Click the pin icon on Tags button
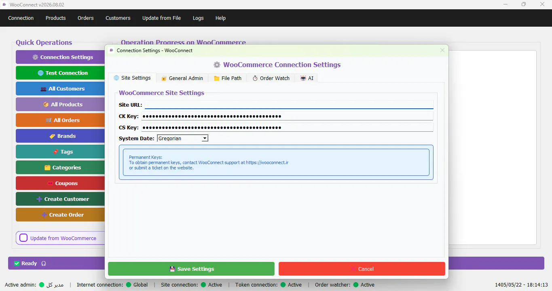 point(56,152)
